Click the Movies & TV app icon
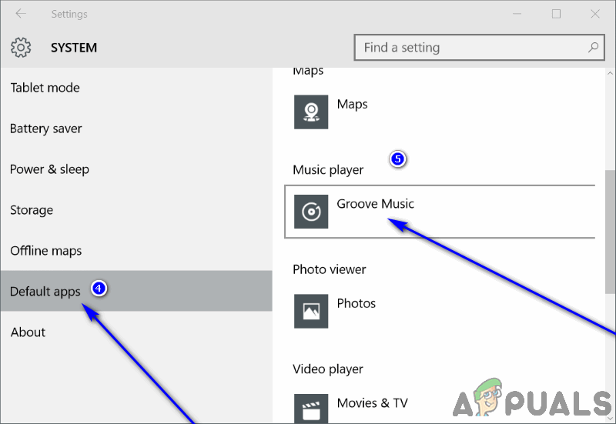The width and height of the screenshot is (616, 424). pos(311,408)
